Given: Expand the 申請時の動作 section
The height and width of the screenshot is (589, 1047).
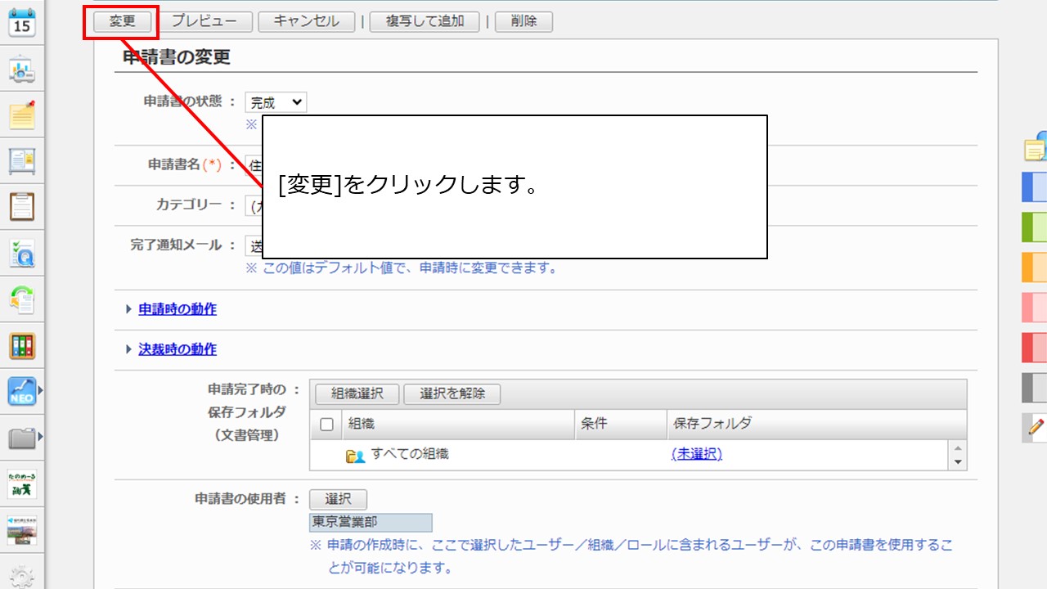Looking at the screenshot, I should (177, 309).
